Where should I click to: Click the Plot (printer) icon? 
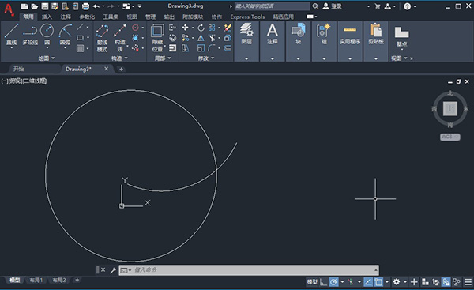[85, 6]
